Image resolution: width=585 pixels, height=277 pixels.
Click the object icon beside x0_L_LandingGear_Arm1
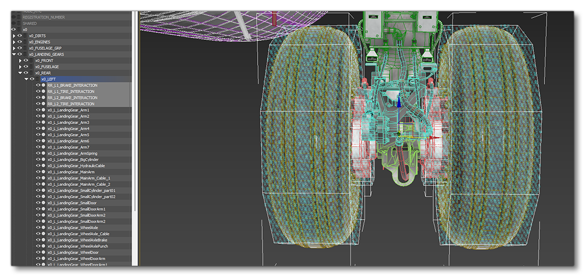(43, 110)
